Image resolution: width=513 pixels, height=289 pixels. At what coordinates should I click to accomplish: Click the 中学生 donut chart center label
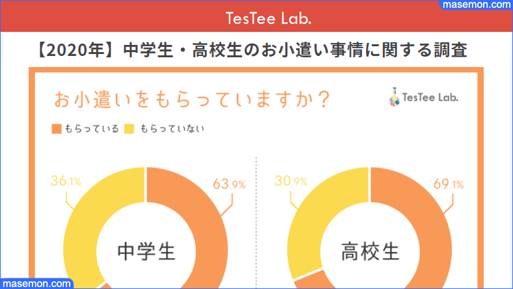click(146, 251)
